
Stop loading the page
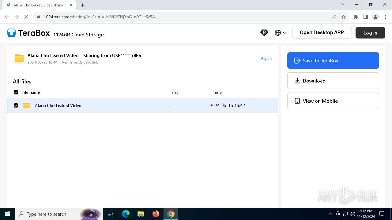(x=26, y=17)
